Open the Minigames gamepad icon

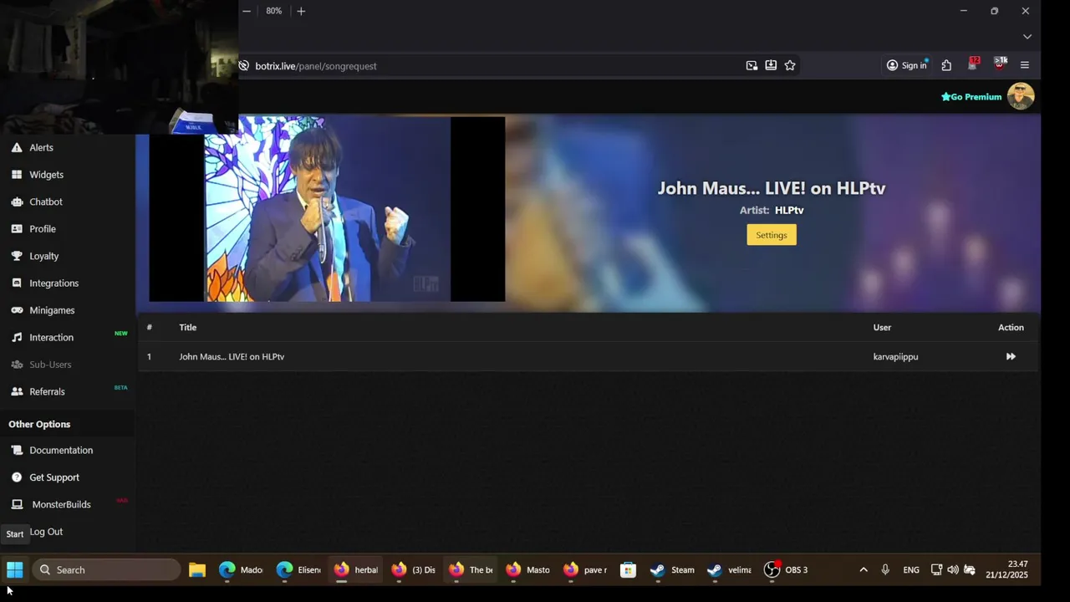point(17,310)
